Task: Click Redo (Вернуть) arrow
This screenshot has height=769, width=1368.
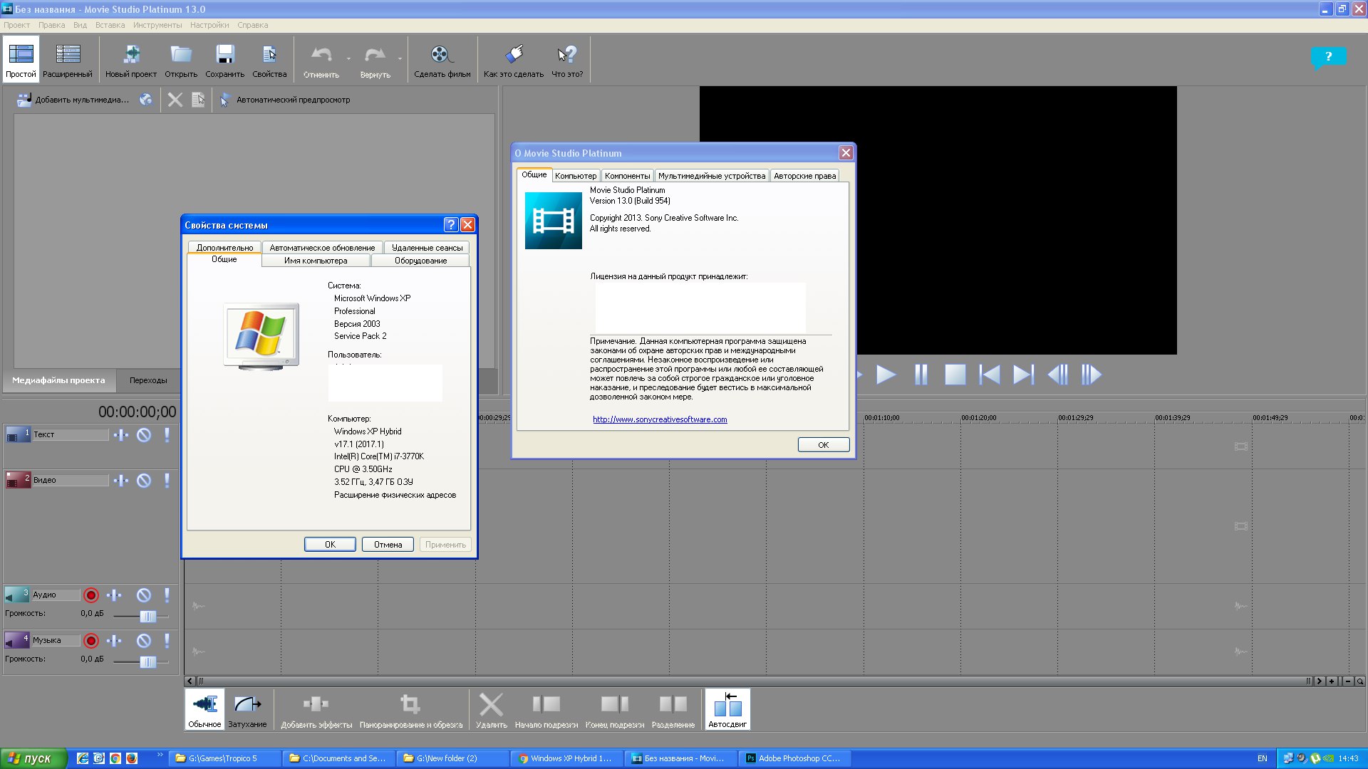Action: tap(375, 59)
